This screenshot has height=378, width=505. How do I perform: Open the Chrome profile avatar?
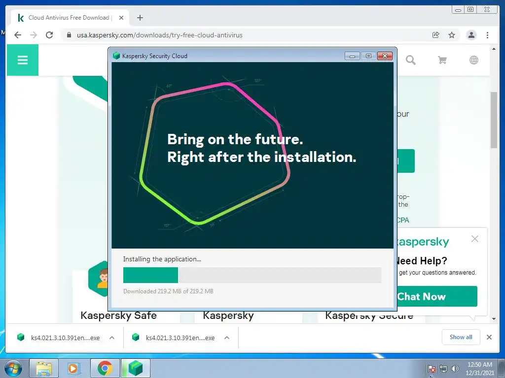click(x=471, y=35)
